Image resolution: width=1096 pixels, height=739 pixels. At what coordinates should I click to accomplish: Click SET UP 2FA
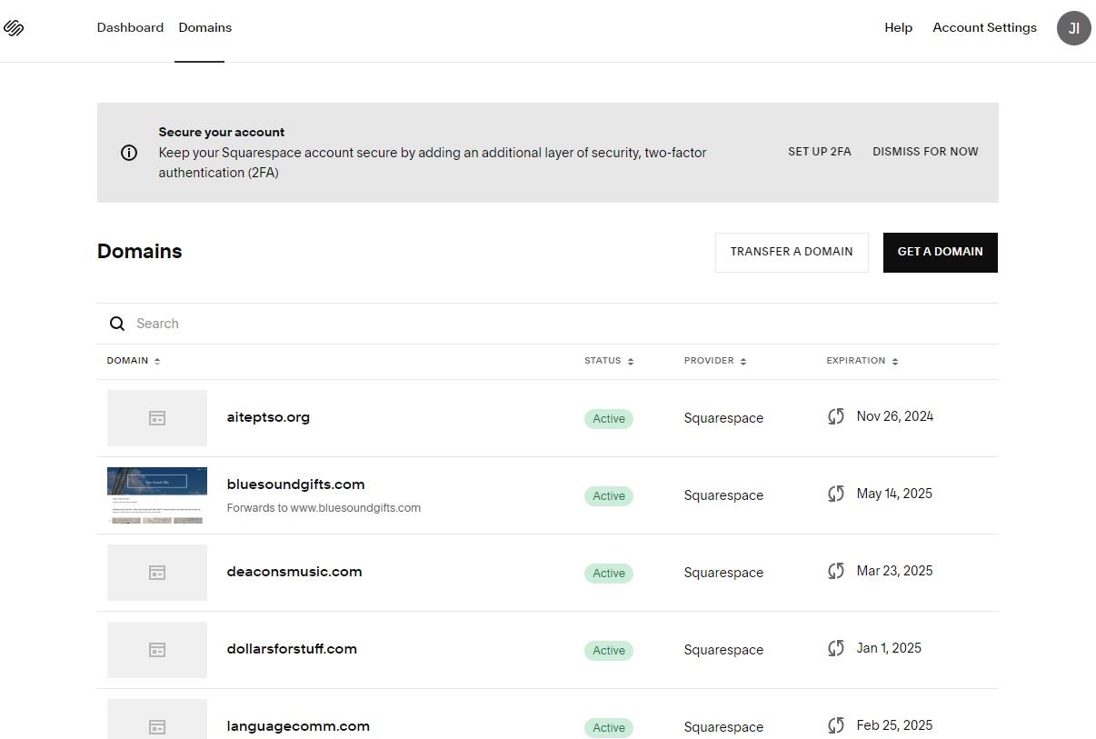pos(820,152)
